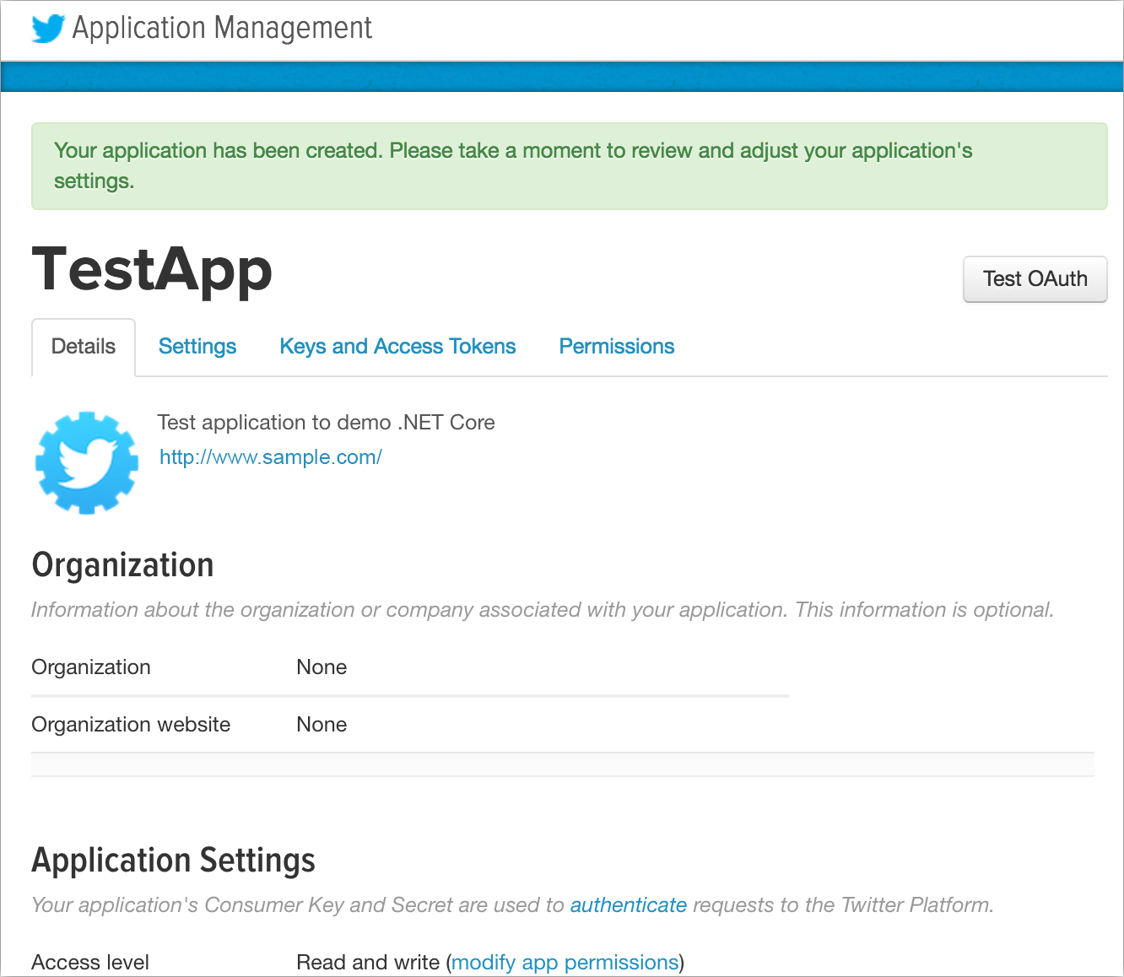Click the Organization row label
Viewport: 1124px width, 977px height.
click(91, 667)
